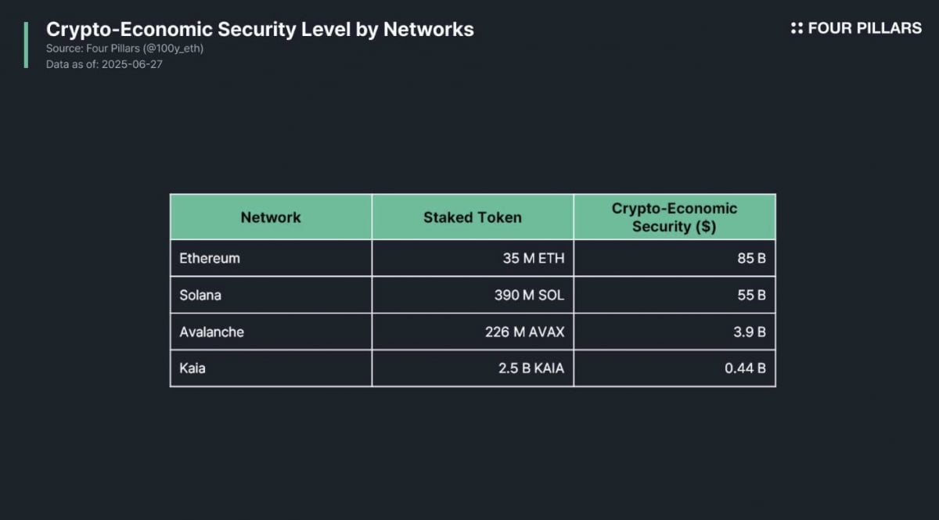This screenshot has width=939, height=520.
Task: Select the Kaia row label
Action: (x=192, y=368)
